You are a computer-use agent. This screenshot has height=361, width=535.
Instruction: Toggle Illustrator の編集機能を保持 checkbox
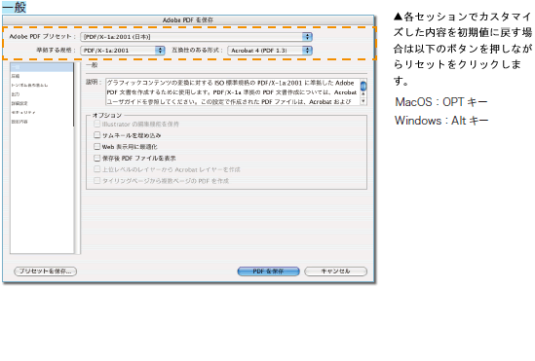(96, 124)
